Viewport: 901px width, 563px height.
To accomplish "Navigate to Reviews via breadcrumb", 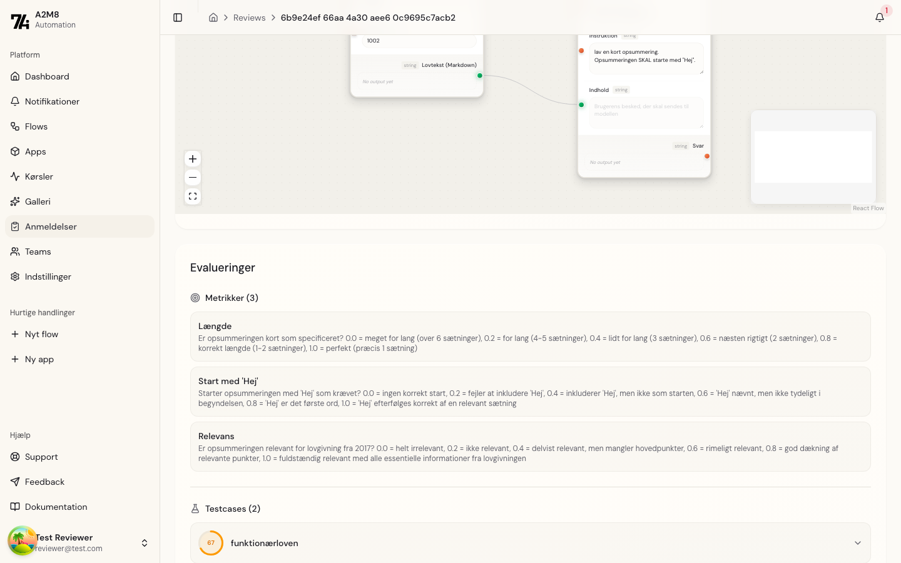I will point(250,18).
